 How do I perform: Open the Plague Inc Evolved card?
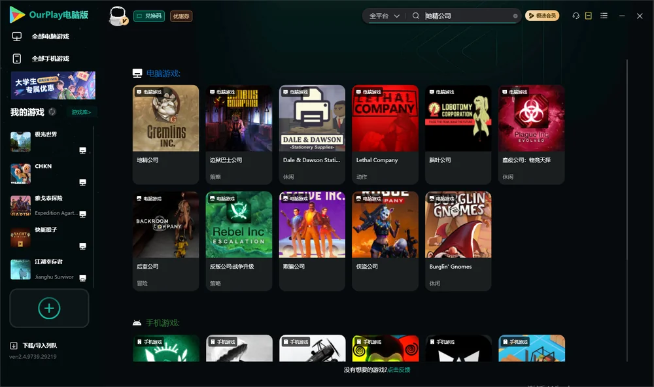pyautogui.click(x=531, y=134)
